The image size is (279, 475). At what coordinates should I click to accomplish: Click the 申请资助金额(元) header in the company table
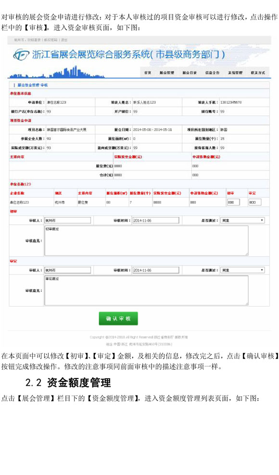tap(204, 193)
